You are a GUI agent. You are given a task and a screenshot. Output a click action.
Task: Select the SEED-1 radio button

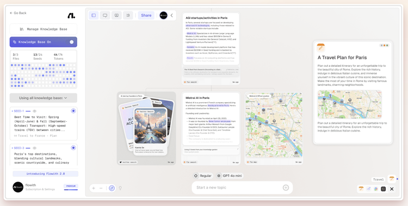click(73, 111)
